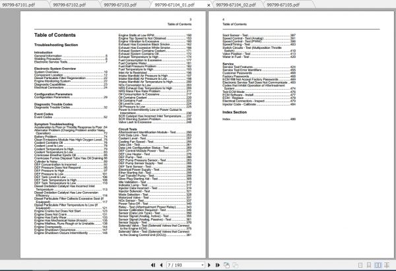Click the 'DEF Pressure Is High' entry
The image size is (396, 271).
[x=71, y=171]
